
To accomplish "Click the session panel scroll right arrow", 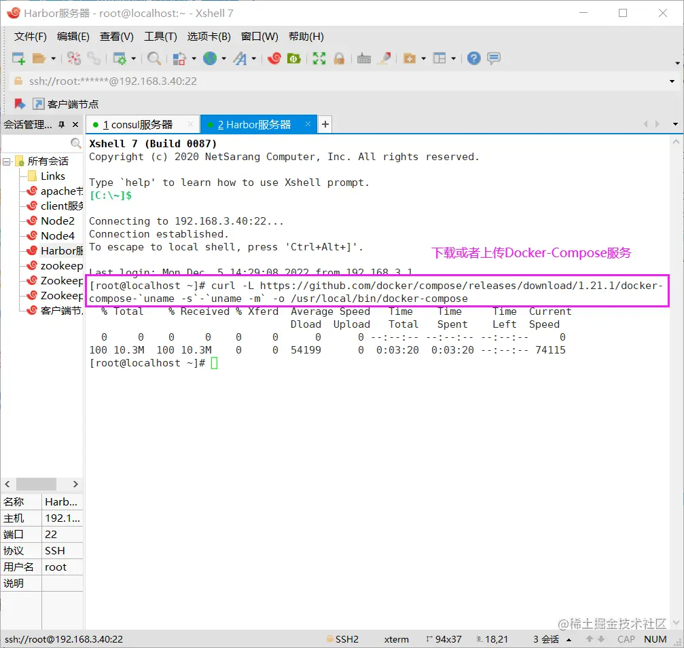I will pos(75,484).
